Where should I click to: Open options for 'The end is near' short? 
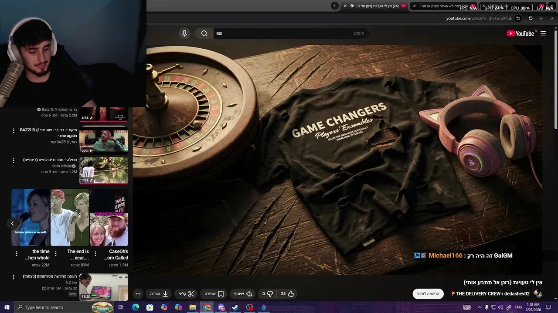56,253
